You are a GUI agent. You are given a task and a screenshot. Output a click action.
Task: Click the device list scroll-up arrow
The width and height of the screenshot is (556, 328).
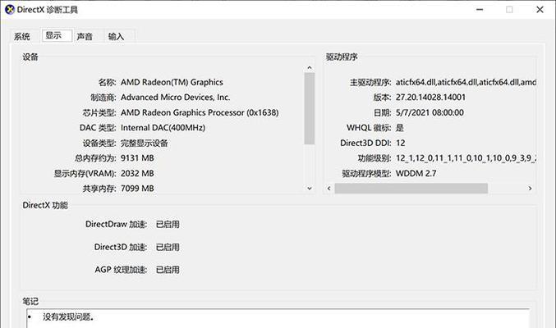[x=310, y=68]
